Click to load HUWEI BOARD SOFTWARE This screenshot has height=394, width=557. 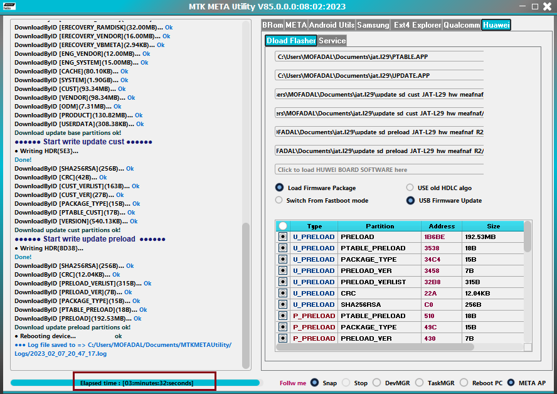point(379,170)
